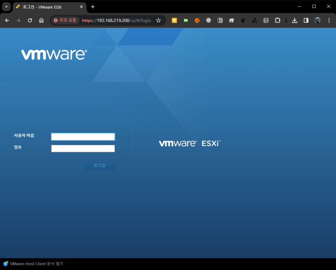This screenshot has height=270, width=336.
Task: Click the Chrome windows/tabs extension icon
Action: 231,20
